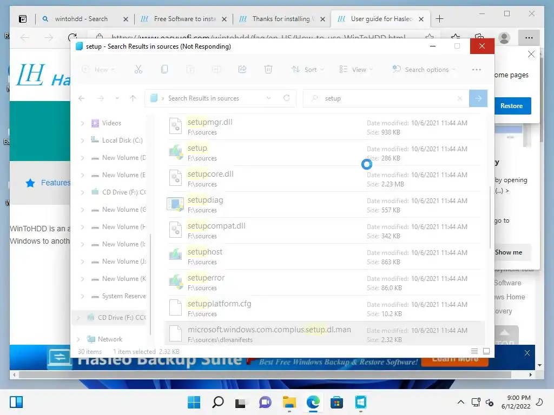Image resolution: width=554 pixels, height=415 pixels.
Task: Click the Edge profile avatar icon
Action: coord(504,38)
